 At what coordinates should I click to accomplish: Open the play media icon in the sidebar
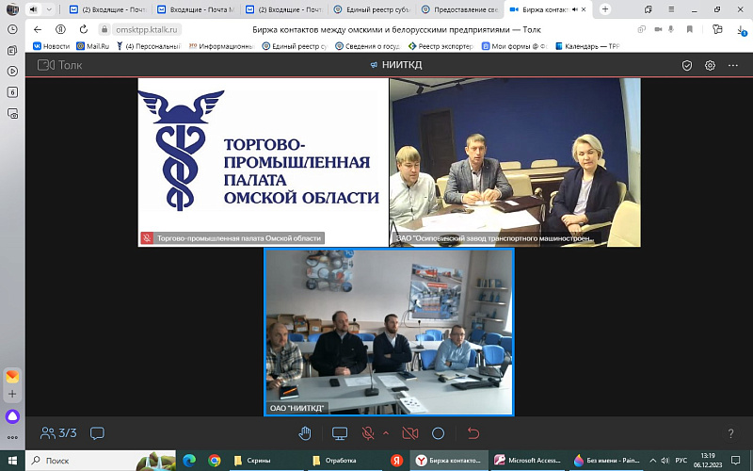pyautogui.click(x=12, y=72)
